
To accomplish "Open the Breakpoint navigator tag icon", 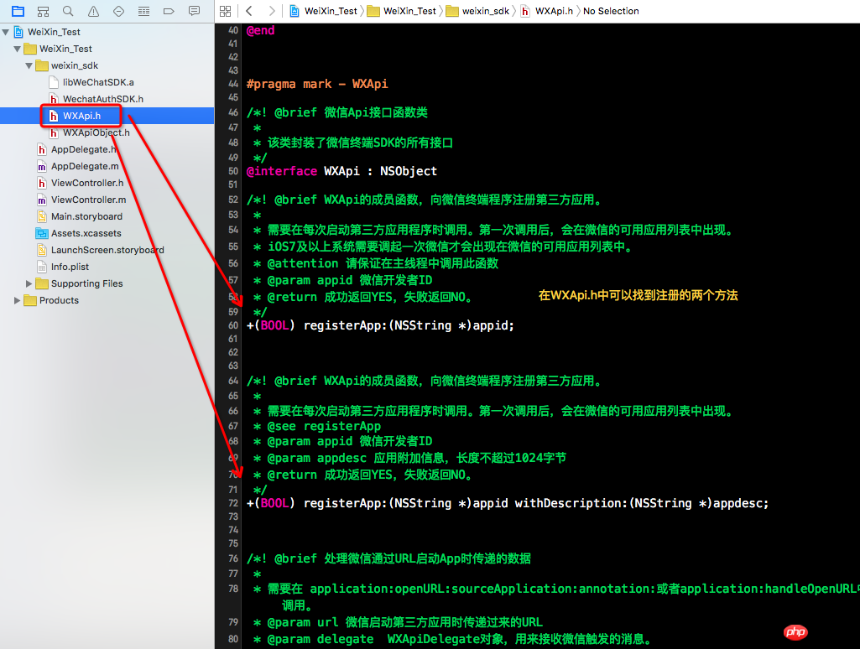I will click(x=169, y=11).
